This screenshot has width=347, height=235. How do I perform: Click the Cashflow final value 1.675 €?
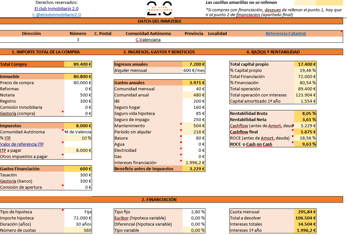305,132
